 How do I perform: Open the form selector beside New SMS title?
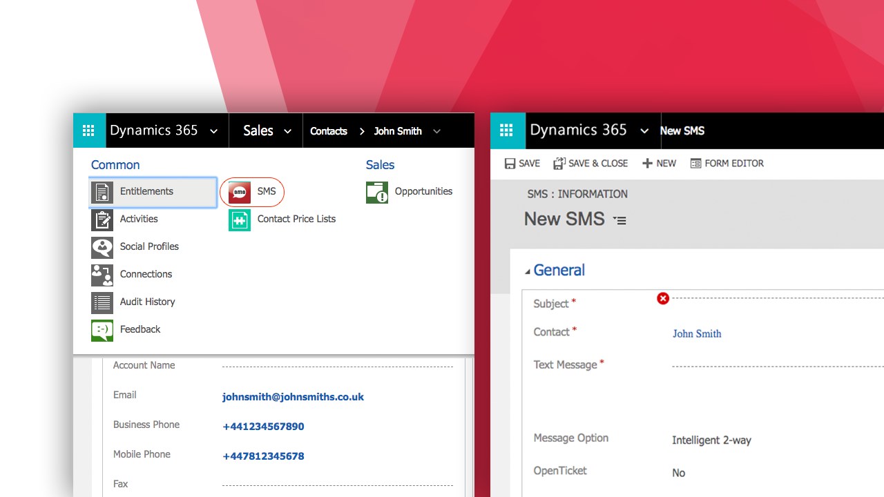tap(619, 220)
